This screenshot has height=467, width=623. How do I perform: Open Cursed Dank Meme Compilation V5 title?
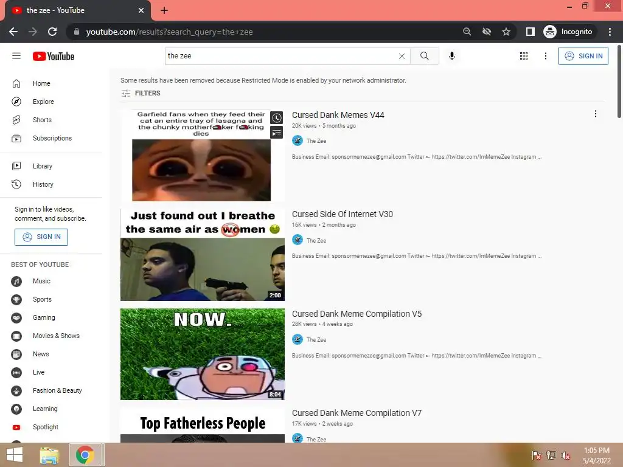pyautogui.click(x=357, y=314)
